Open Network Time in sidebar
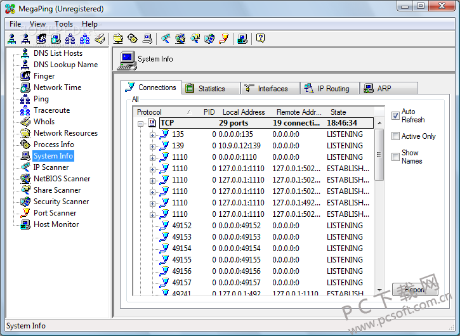This screenshot has height=336, width=460. tap(57, 87)
